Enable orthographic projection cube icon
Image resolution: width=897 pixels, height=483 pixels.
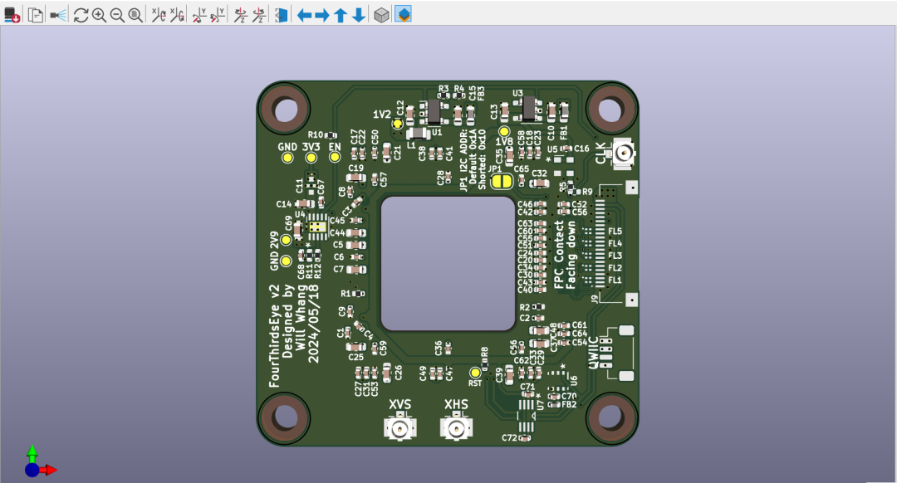click(380, 15)
